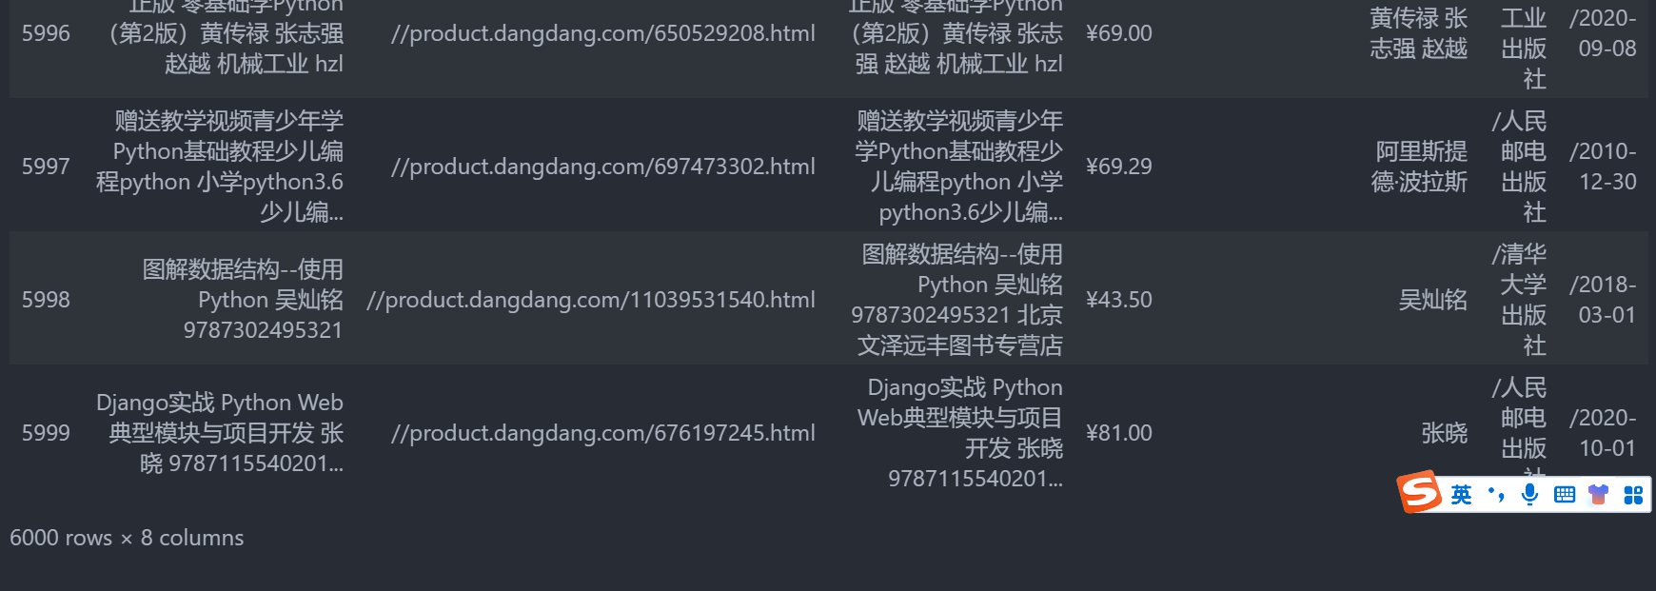1656x591 pixels.
Task: Toggle punctuation mode with the comma icon
Action: pyautogui.click(x=1496, y=494)
